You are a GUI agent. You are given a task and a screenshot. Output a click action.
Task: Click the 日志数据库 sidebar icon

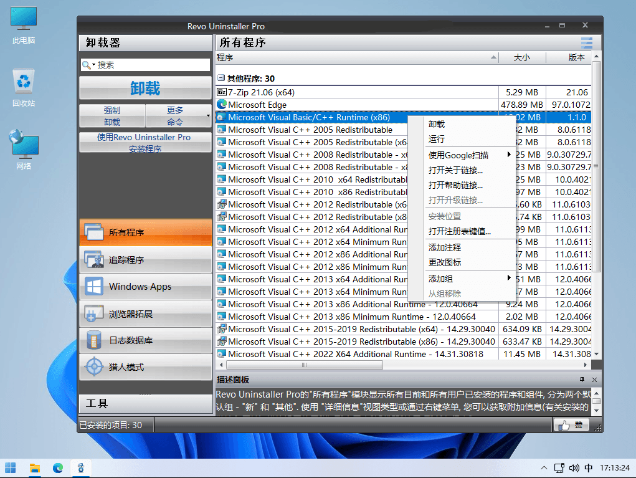coord(94,340)
